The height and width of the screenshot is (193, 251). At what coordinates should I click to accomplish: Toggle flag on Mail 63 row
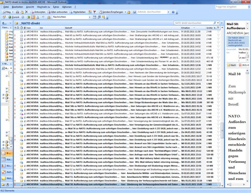click(x=218, y=73)
